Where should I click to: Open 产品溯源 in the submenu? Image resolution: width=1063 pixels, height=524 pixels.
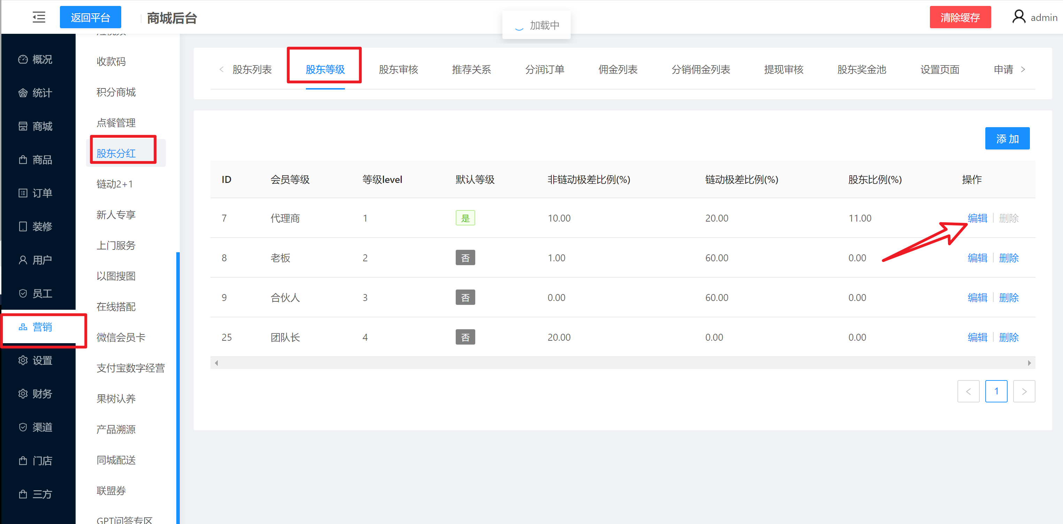coord(116,430)
